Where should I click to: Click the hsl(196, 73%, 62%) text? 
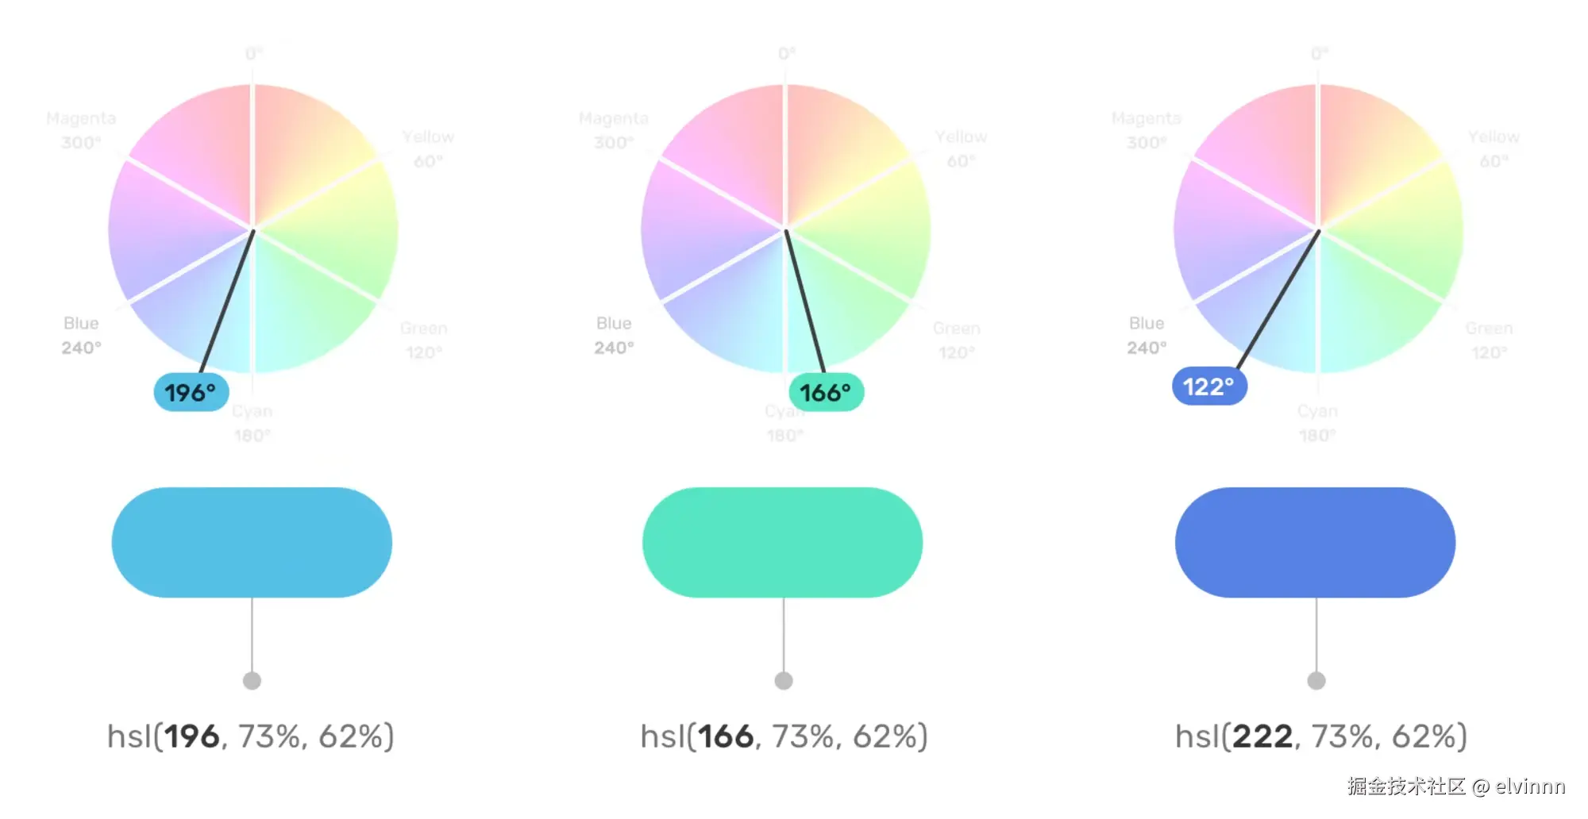tap(251, 736)
